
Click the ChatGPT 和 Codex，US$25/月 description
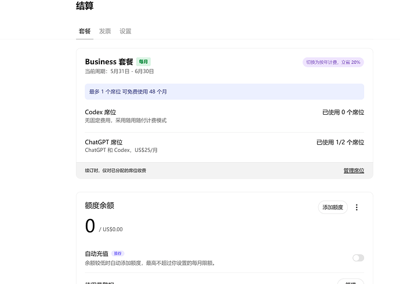click(x=121, y=150)
